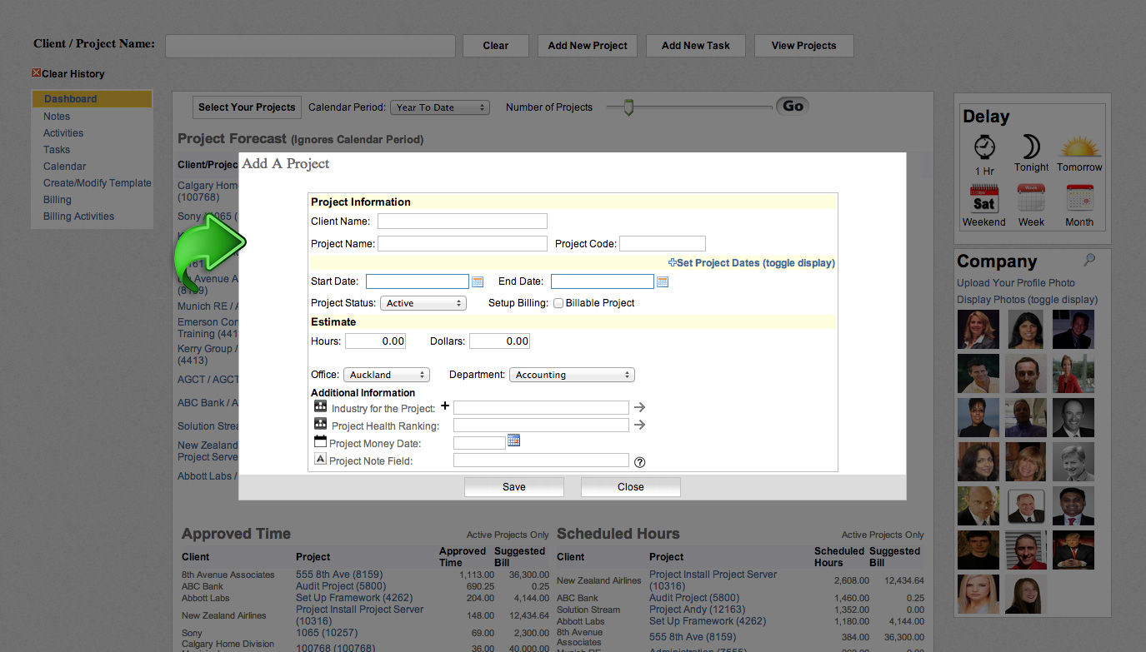Expand the Office dropdown showing Auckland

point(387,375)
